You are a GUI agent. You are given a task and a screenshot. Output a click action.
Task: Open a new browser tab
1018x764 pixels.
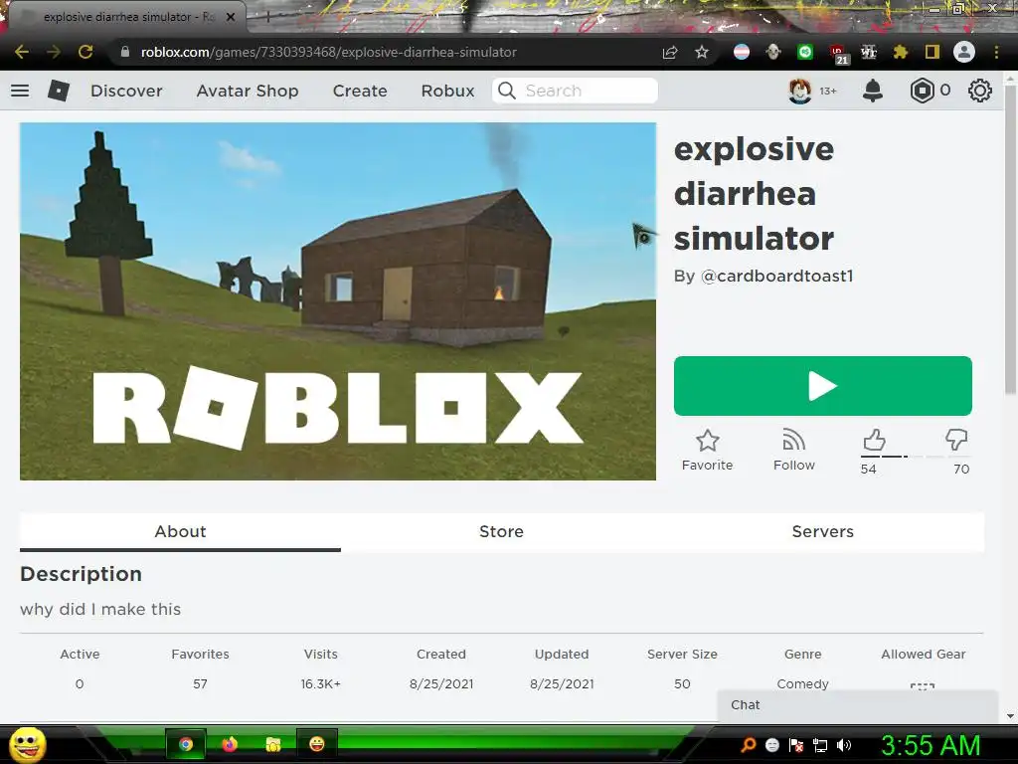coord(267,17)
